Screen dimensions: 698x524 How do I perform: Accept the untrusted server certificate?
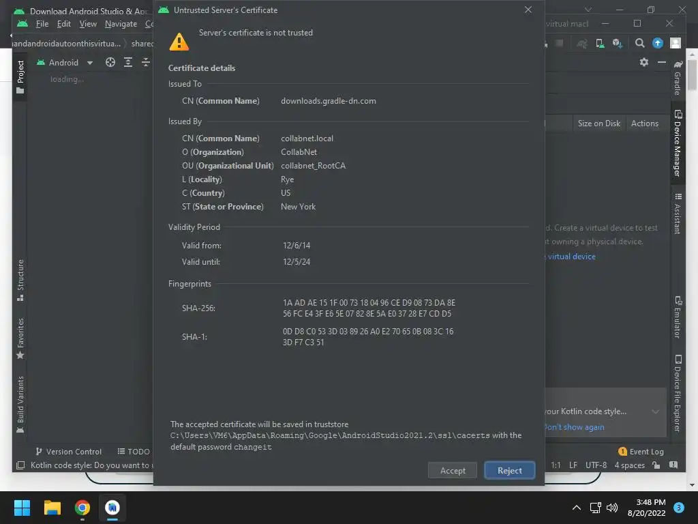click(453, 471)
